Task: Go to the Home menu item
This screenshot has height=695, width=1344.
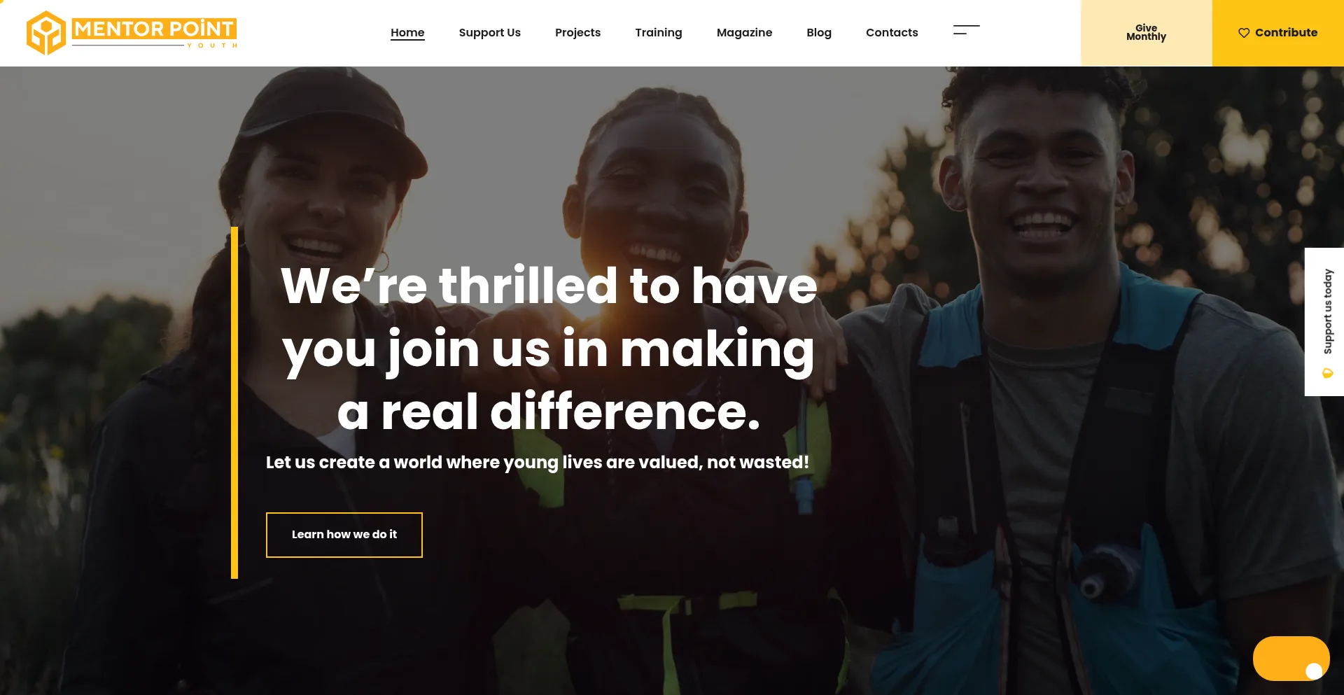Action: coord(407,33)
